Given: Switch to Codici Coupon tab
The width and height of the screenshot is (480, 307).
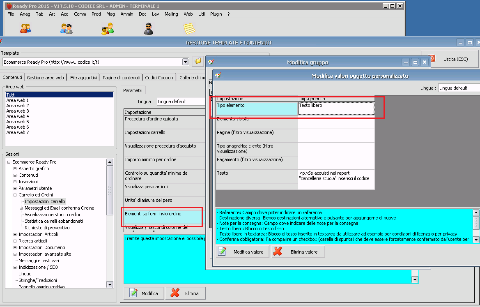Looking at the screenshot, I should tap(159, 78).
